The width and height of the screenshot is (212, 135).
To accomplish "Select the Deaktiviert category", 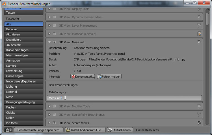I will [x=24, y=40].
